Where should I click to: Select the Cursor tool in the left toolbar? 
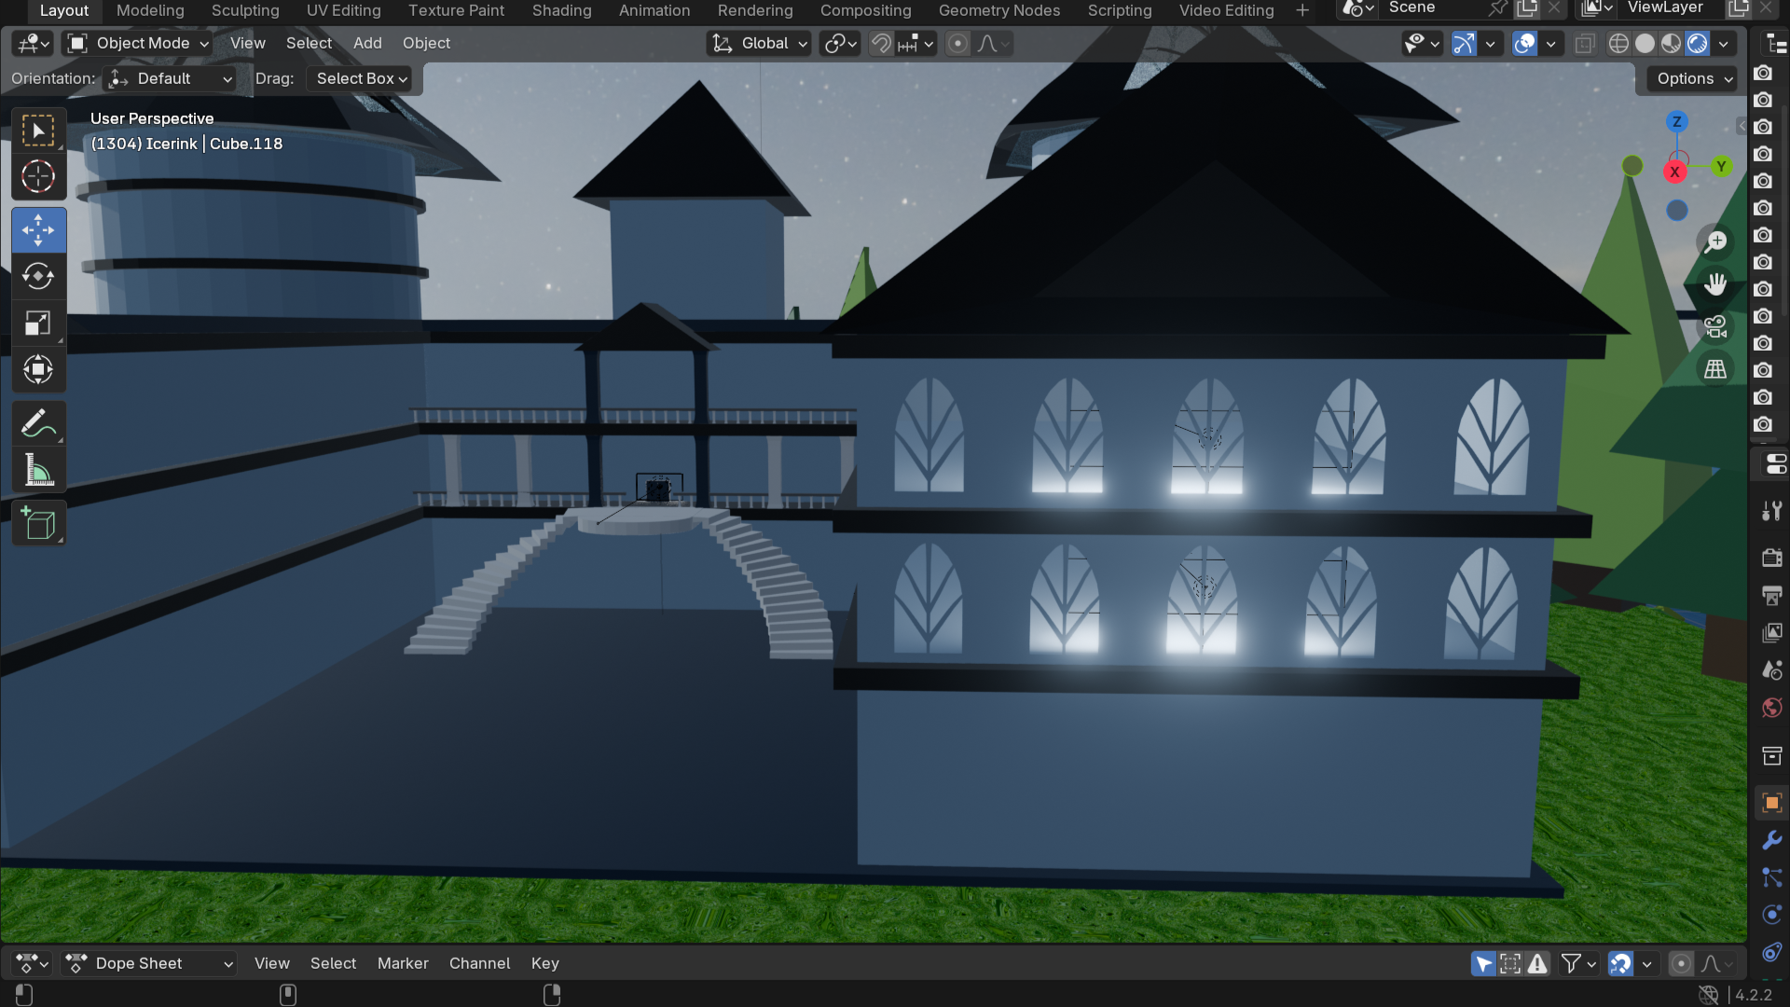38,177
